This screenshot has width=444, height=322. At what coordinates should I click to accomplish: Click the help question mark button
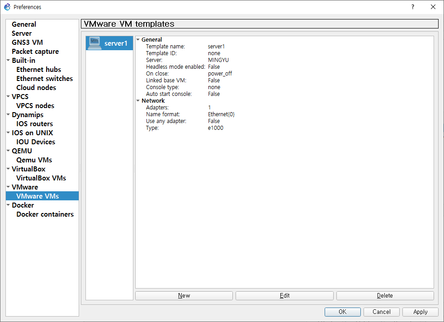click(x=412, y=7)
